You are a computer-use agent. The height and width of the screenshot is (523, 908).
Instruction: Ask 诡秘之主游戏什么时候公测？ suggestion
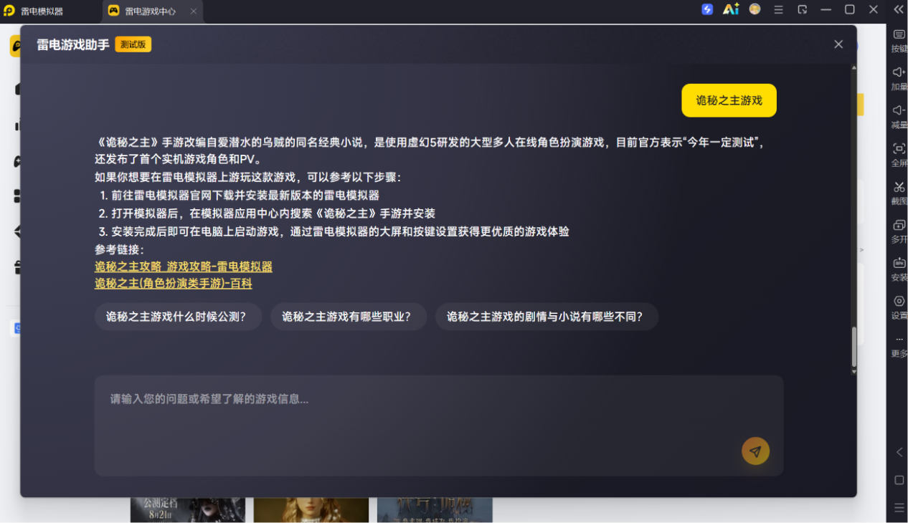point(178,317)
